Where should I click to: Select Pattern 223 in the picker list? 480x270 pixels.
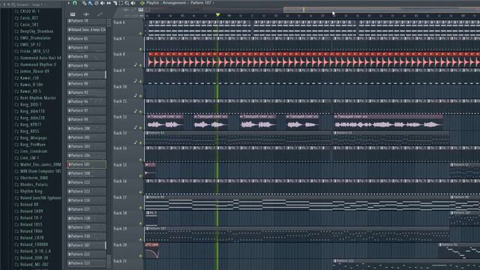(x=87, y=263)
